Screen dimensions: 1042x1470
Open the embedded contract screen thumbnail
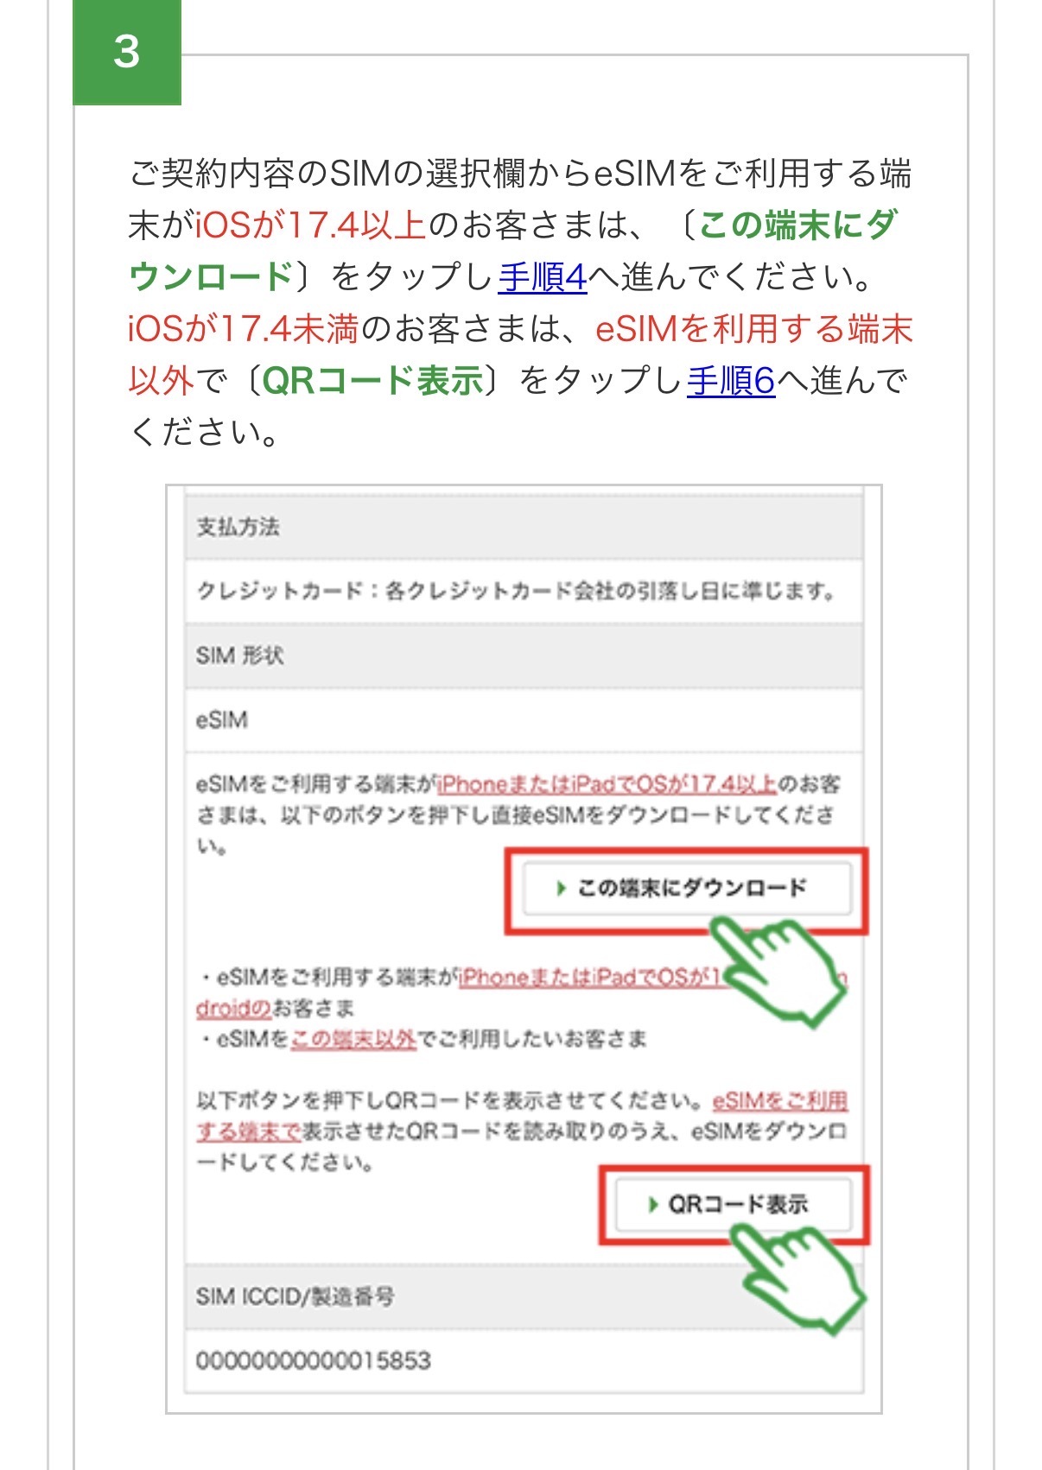tap(524, 949)
